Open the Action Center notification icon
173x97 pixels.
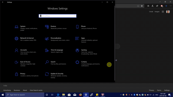[169, 95]
